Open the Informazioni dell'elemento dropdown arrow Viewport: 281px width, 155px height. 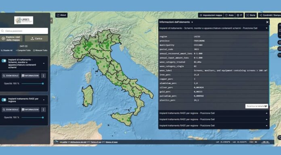(192, 22)
